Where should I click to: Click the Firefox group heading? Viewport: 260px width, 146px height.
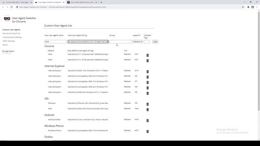(x=48, y=137)
